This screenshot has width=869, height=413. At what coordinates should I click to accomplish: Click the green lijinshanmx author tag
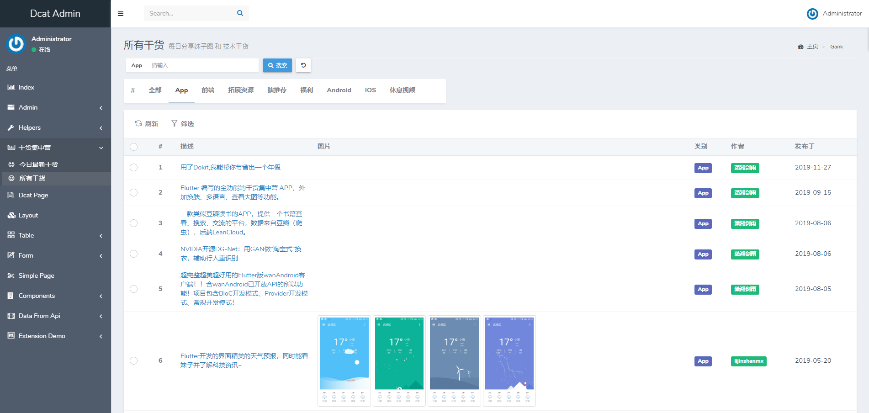coord(748,361)
